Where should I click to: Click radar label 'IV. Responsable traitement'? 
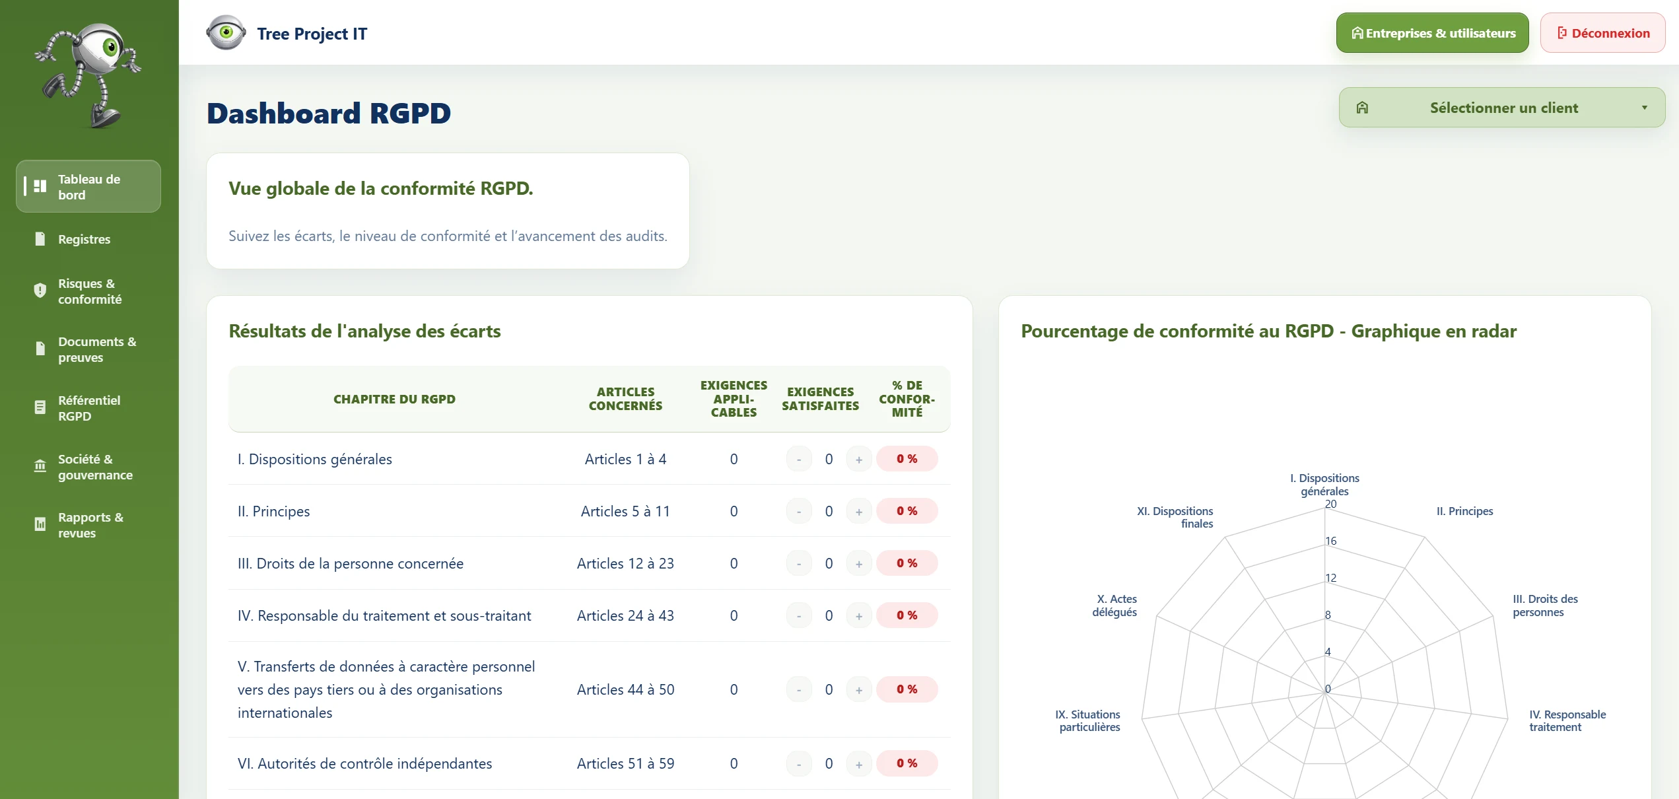1567,720
